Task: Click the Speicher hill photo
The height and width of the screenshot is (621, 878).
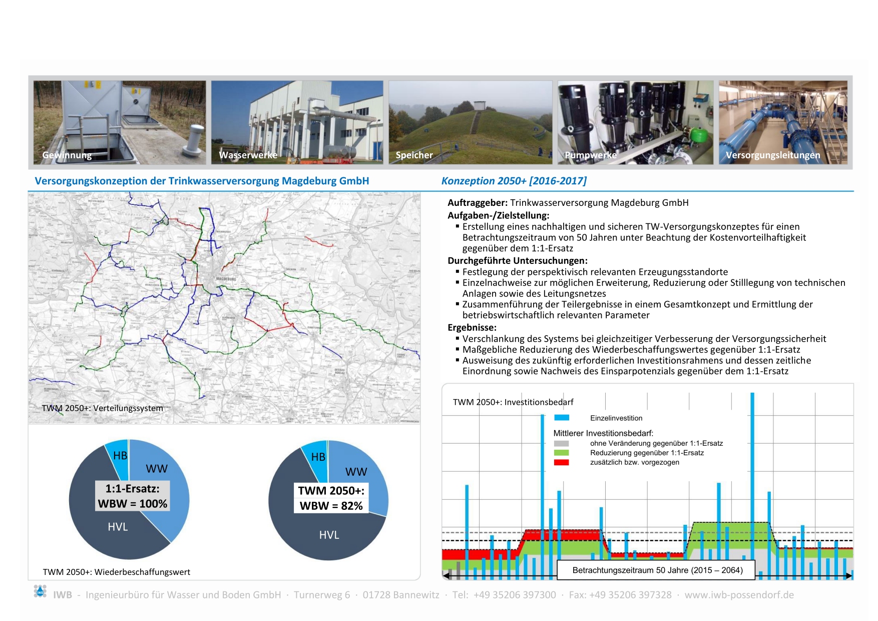Action: pyautogui.click(x=470, y=122)
